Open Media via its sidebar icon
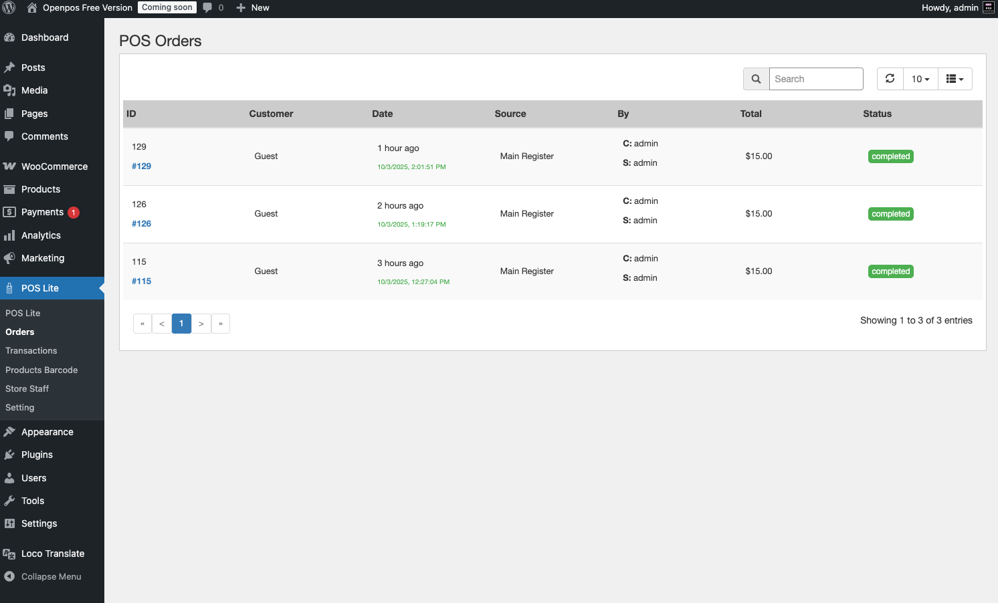The image size is (998, 603). click(10, 90)
